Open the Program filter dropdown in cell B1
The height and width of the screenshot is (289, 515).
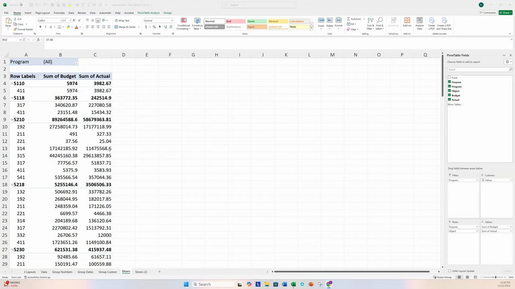click(76, 62)
